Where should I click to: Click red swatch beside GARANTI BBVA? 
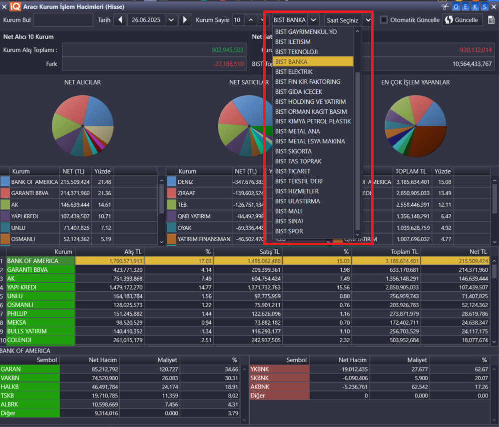tap(5, 193)
